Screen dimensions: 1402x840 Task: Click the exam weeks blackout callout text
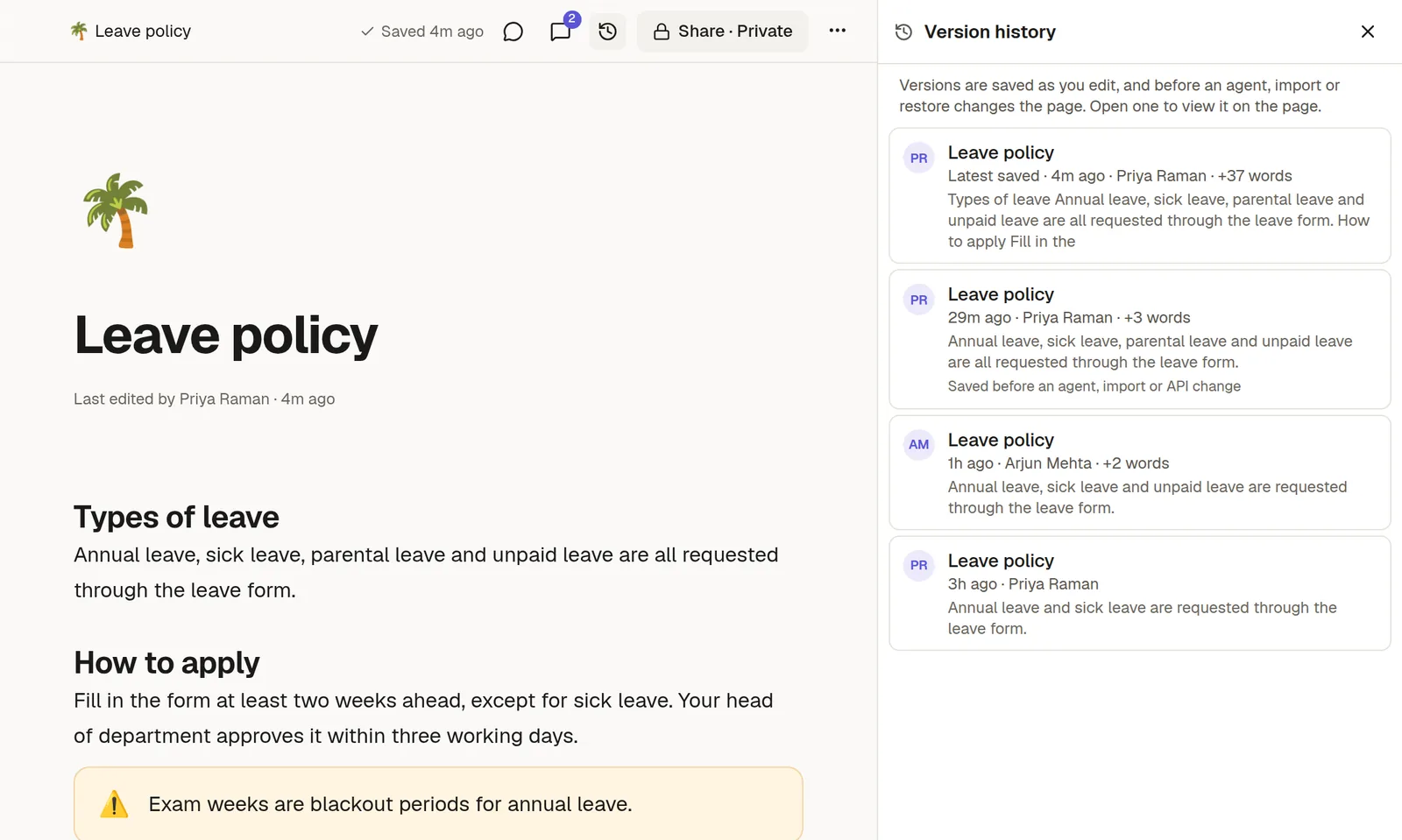click(x=390, y=804)
